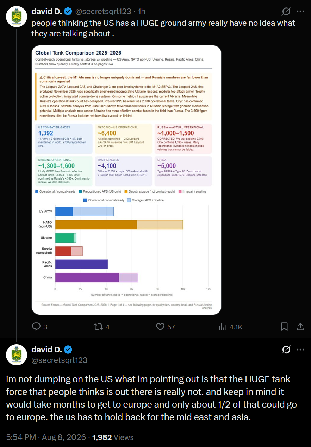311x447 pixels.
Task: Click david D. avatar on top tweet
Action: point(17,17)
